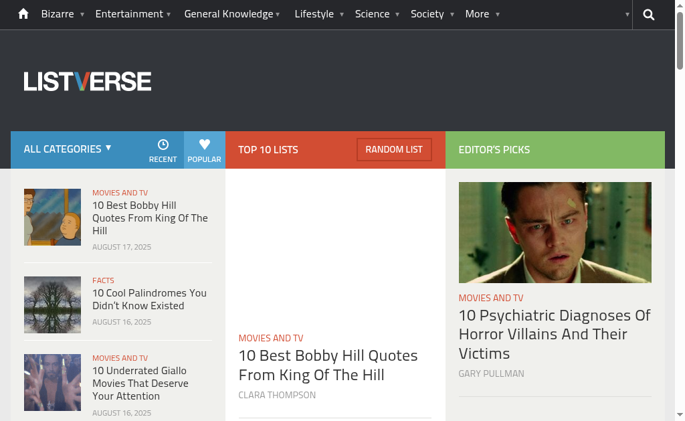685x421 pixels.
Task: Click author name Gary Pullman
Action: pos(492,373)
